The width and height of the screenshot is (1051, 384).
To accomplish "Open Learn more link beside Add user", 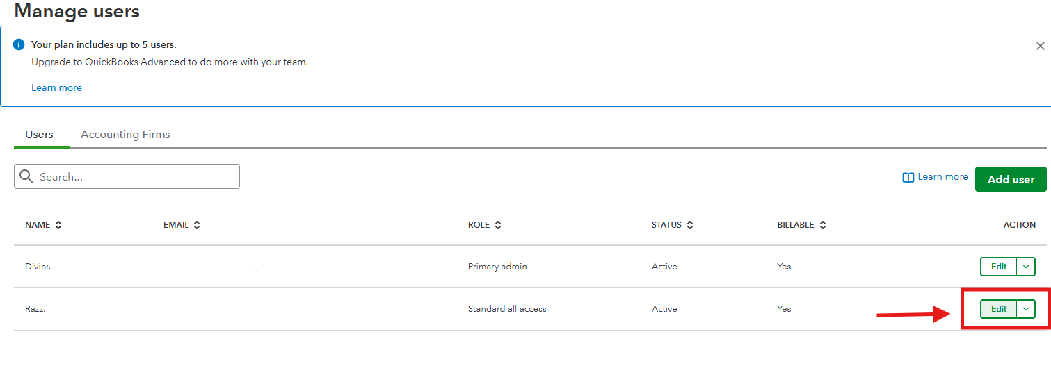I will tap(942, 177).
